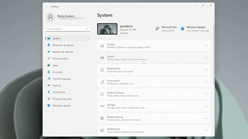Screen dimensions: 248x139
Task: Click the Microsoft 365 icon
Action: (157, 29)
